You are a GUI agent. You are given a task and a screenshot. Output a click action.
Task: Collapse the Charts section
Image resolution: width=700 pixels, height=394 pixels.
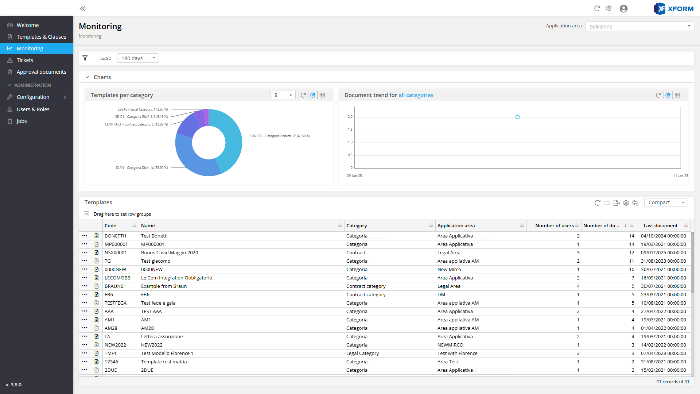(87, 77)
